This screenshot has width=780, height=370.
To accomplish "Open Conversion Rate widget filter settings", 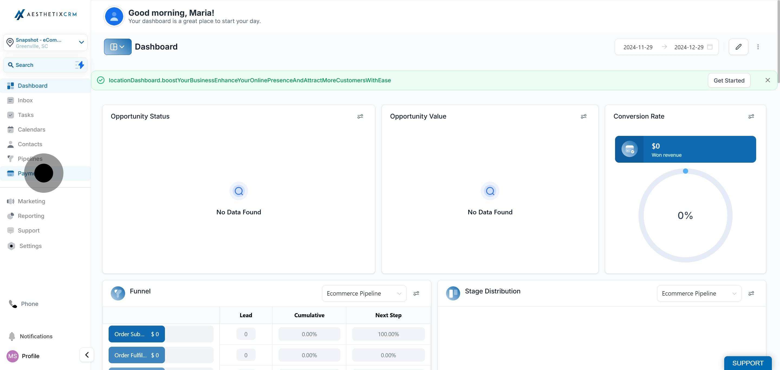I will [x=751, y=116].
